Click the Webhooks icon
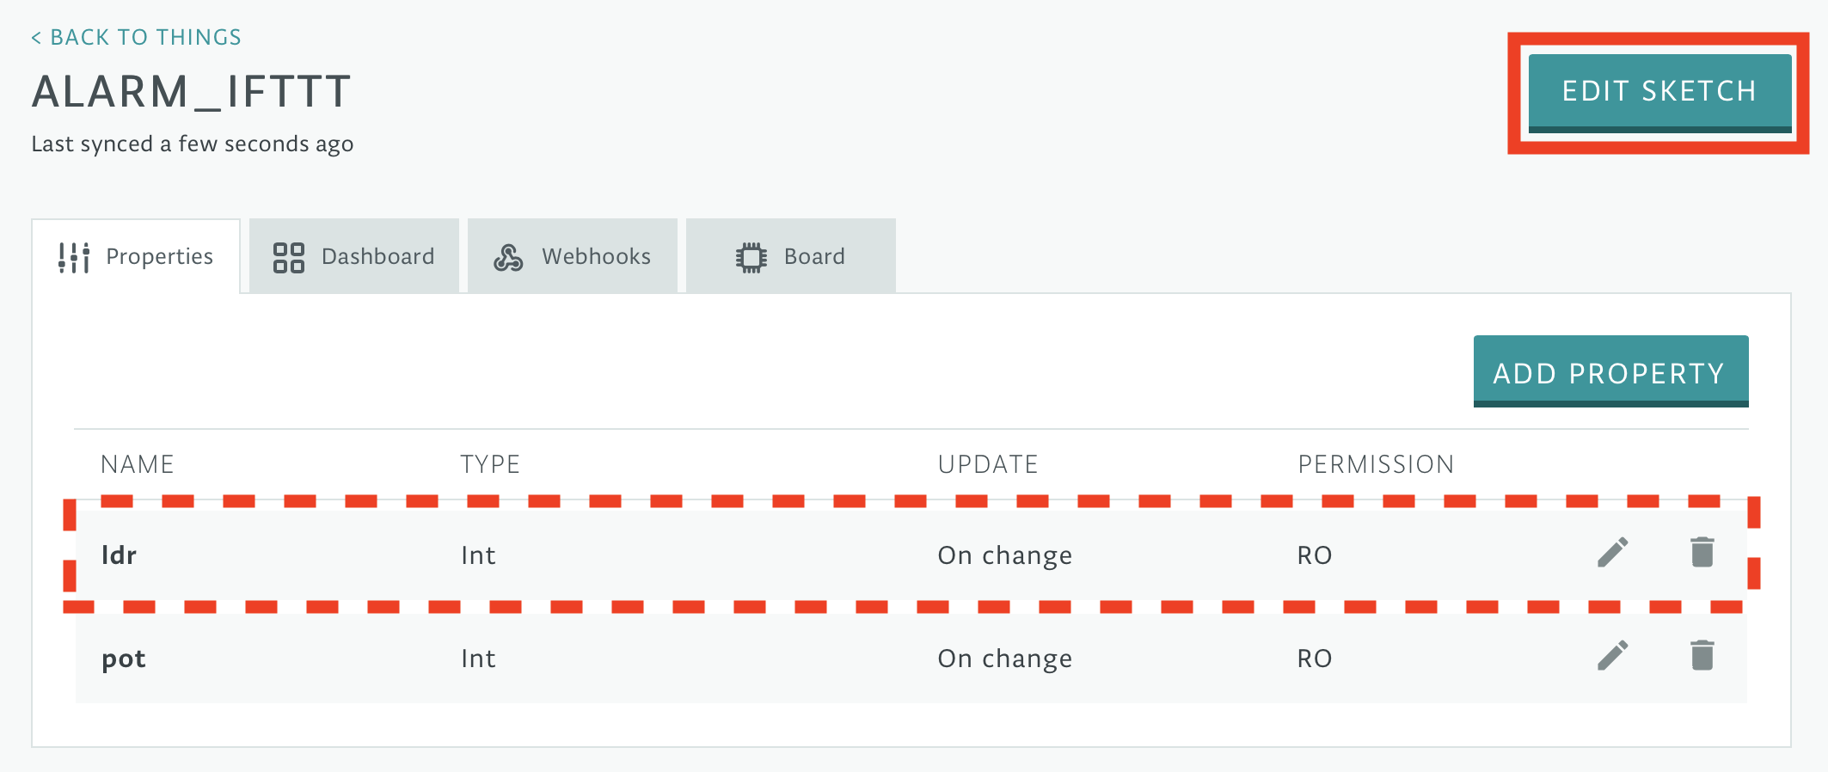Viewport: 1828px width, 772px height. coord(508,257)
